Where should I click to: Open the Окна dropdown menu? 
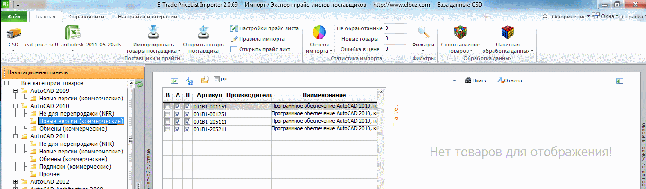(606, 17)
